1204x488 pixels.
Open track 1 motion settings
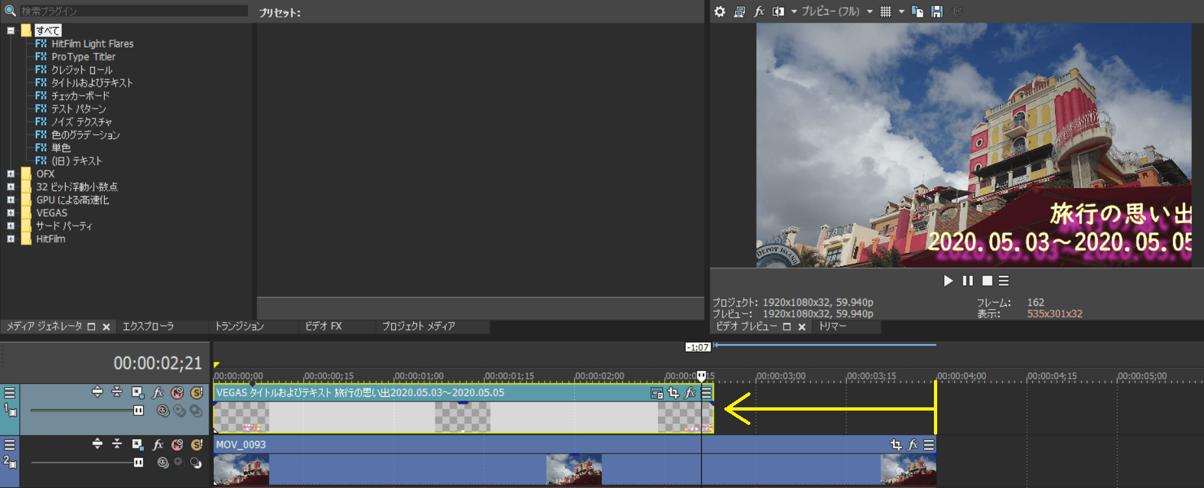pyautogui.click(x=137, y=392)
